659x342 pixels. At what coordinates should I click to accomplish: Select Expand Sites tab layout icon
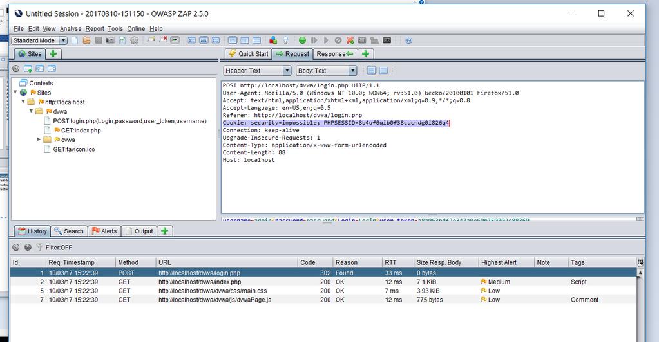point(192,40)
